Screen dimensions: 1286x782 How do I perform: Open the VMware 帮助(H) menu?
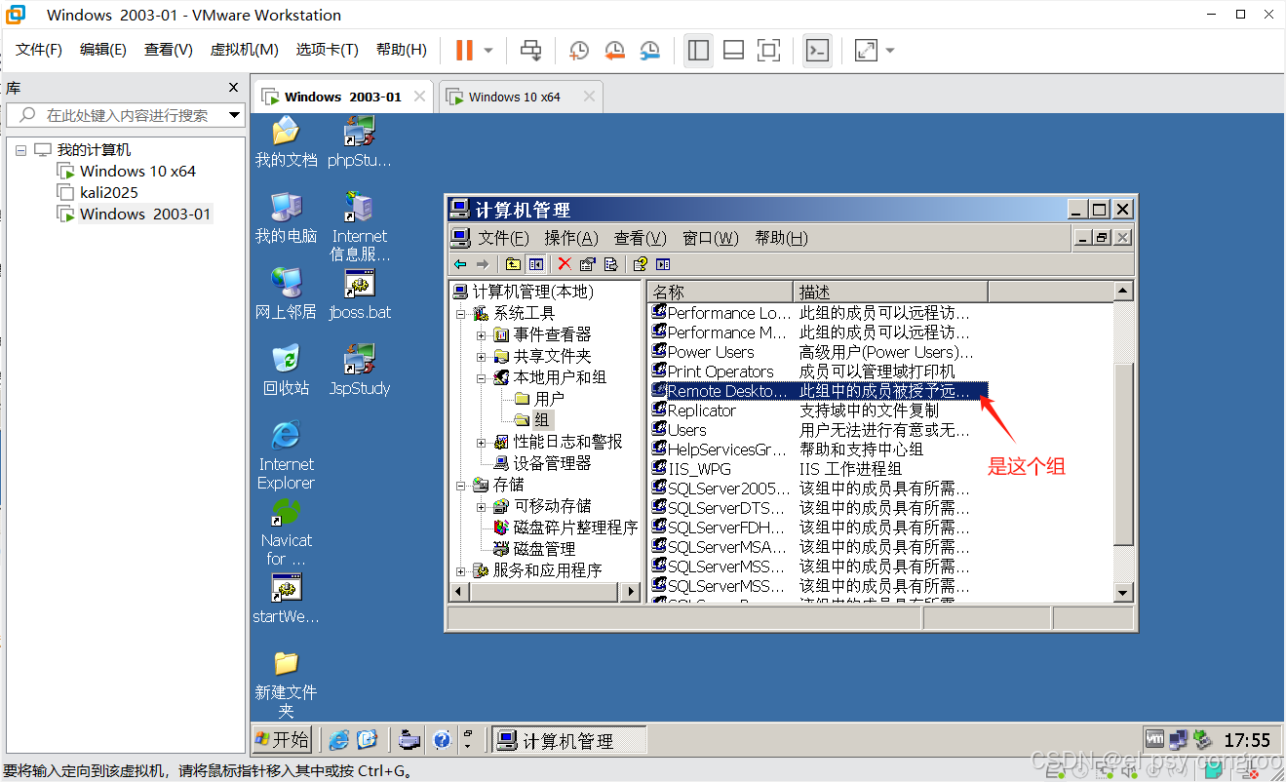(402, 50)
